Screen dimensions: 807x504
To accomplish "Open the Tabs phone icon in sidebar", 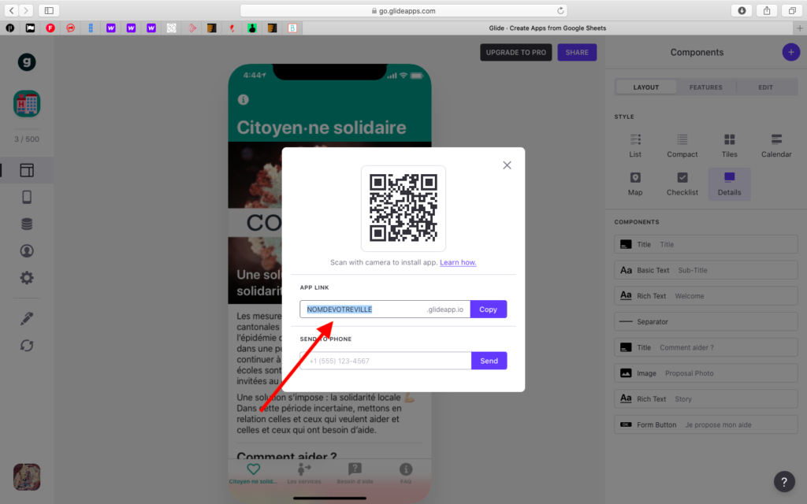I will click(x=27, y=197).
